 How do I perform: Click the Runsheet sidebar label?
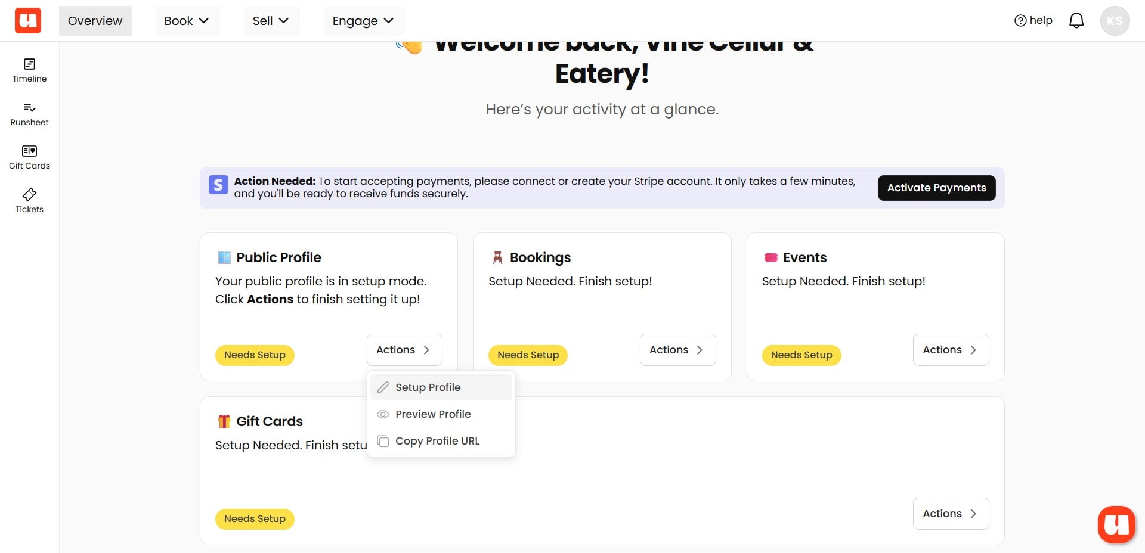coord(29,122)
